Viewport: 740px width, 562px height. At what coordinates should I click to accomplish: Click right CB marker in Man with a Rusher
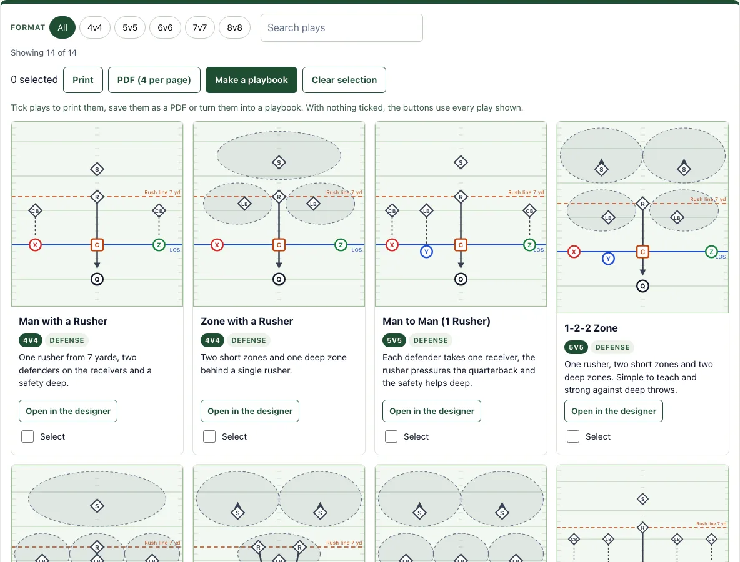pos(159,211)
